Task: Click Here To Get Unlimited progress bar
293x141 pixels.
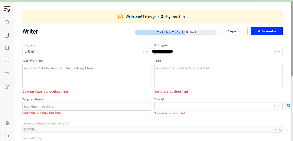Action: pyautogui.click(x=176, y=32)
